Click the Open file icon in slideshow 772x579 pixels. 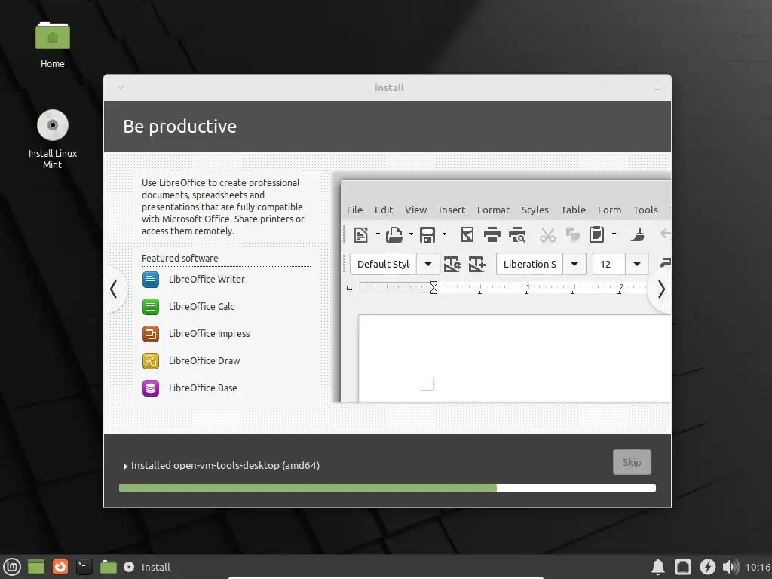coord(394,235)
